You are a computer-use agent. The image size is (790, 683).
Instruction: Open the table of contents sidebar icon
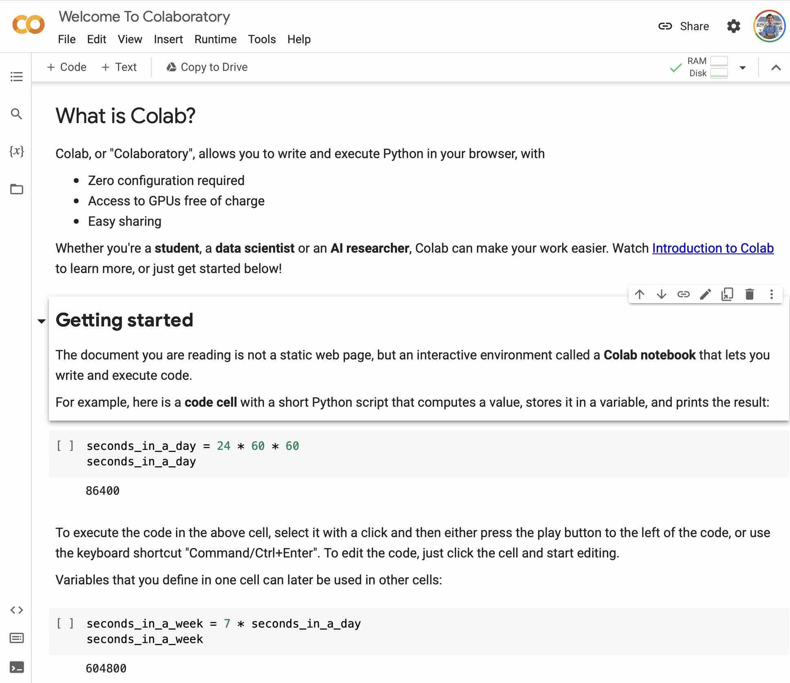[x=16, y=76]
